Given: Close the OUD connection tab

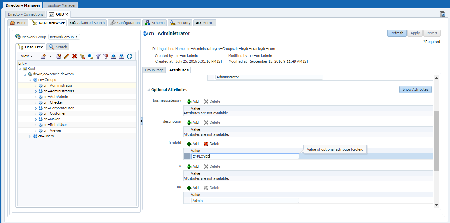Looking at the screenshot, I should (x=67, y=14).
